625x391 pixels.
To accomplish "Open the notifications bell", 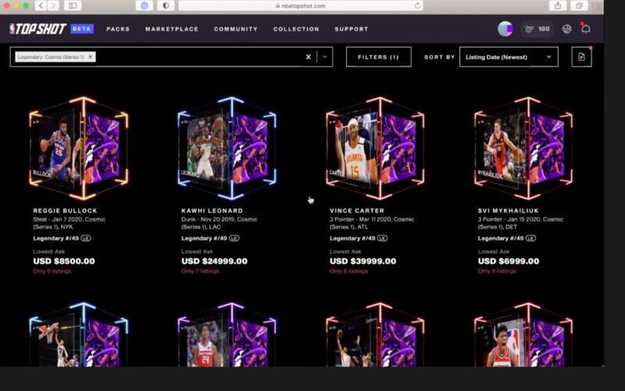I will click(585, 29).
